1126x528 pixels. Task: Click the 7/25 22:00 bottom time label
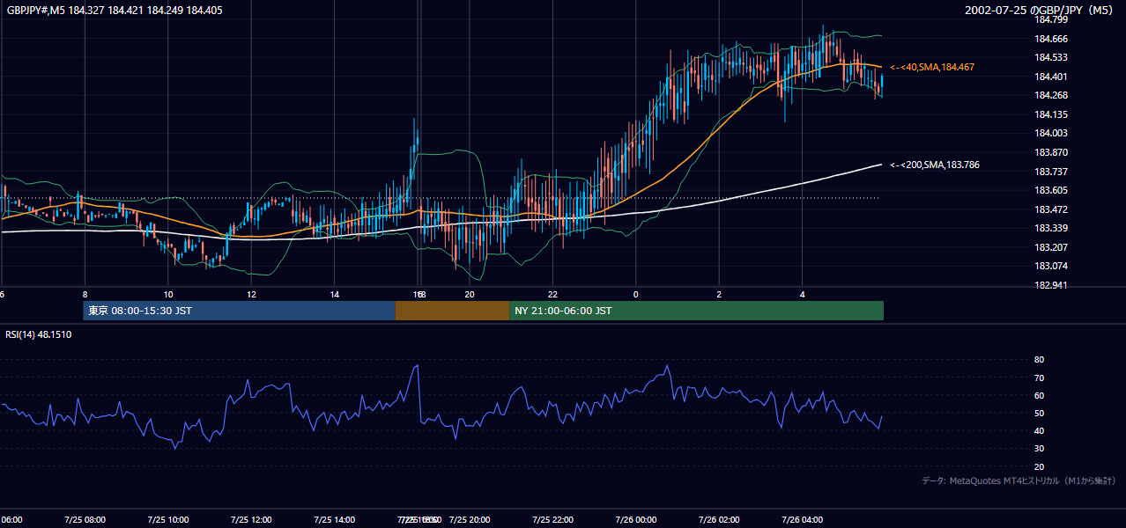coord(552,519)
